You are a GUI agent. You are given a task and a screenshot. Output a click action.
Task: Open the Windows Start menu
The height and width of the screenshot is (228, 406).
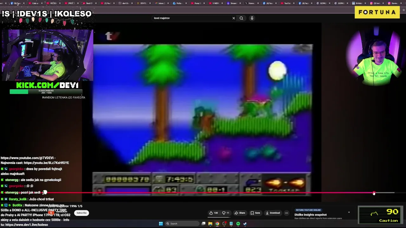pos(161,224)
